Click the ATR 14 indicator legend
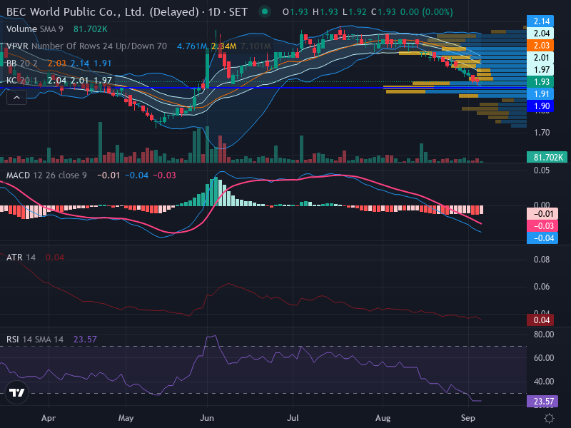 21,258
